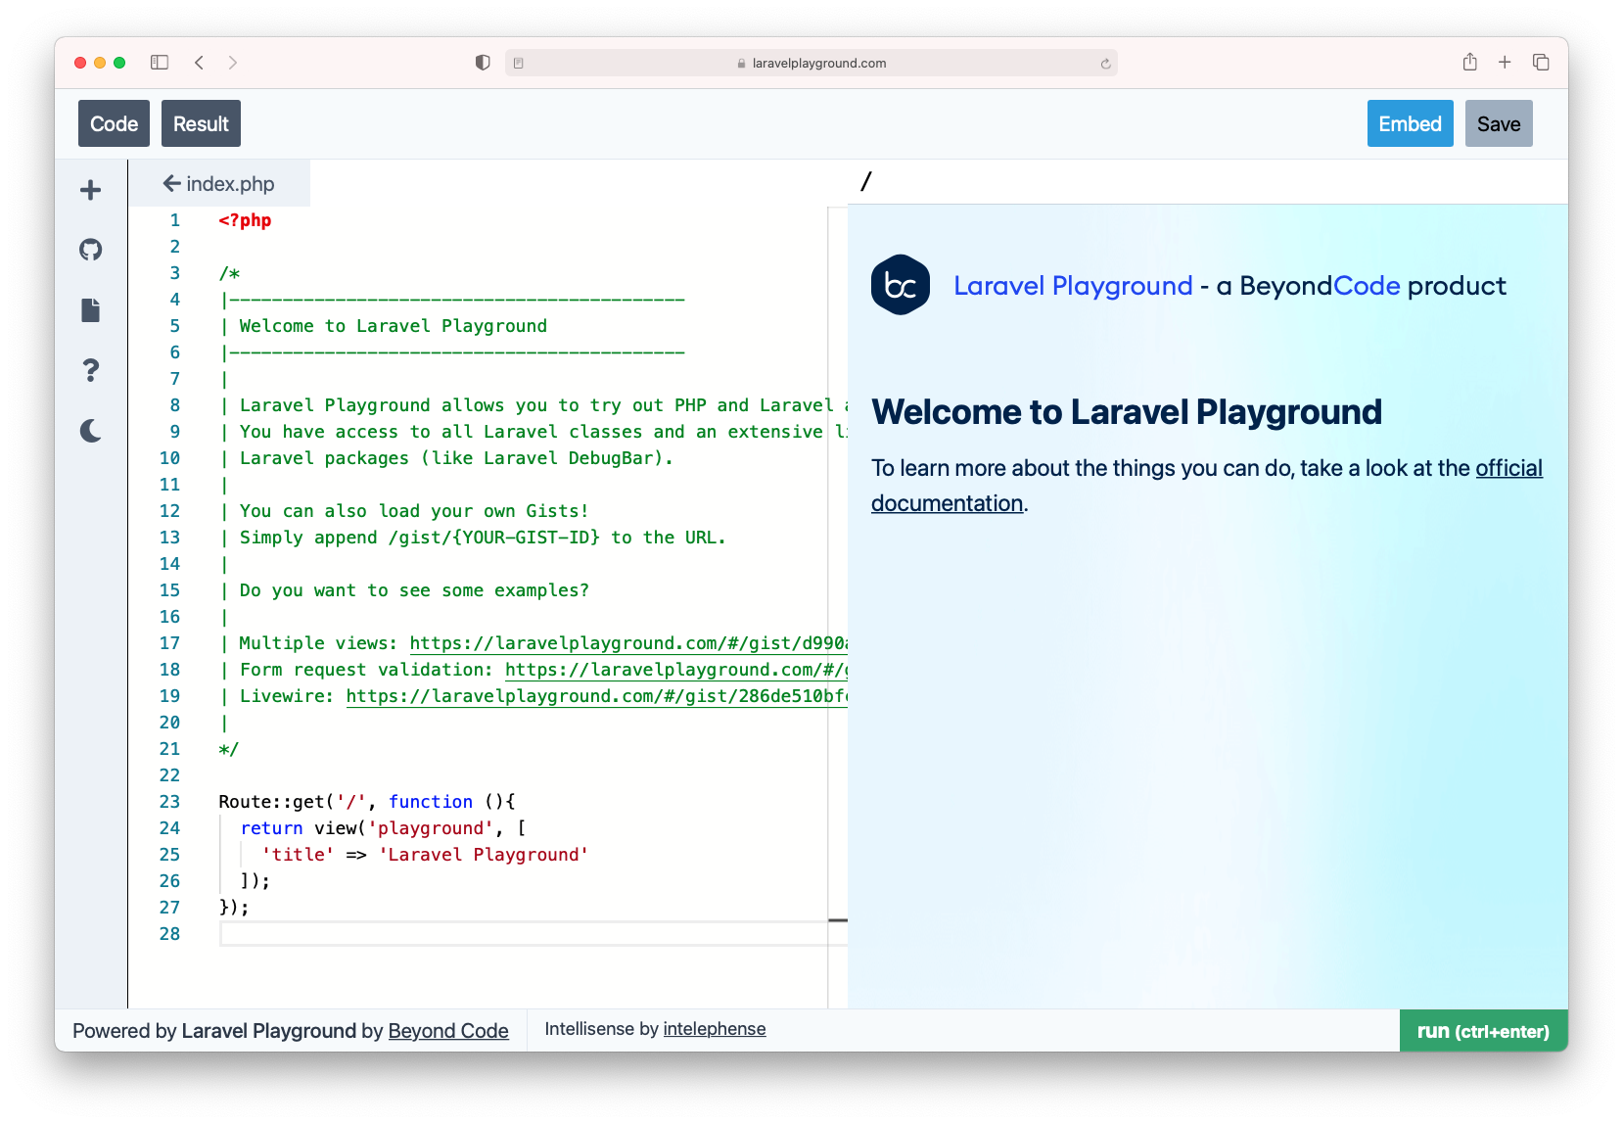
Task: Click the 'title' => 'Laravel Playground' line
Action: tap(425, 855)
